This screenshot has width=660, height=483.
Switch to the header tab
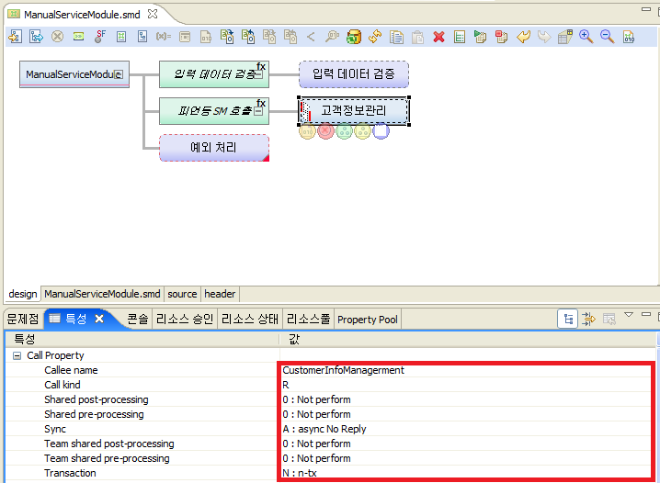[220, 294]
